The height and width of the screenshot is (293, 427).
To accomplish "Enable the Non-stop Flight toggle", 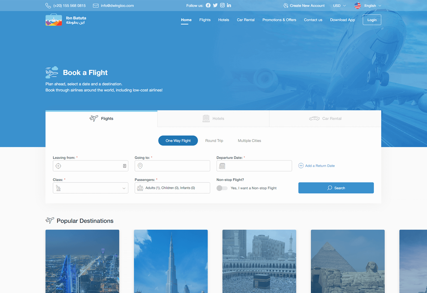I will (222, 188).
